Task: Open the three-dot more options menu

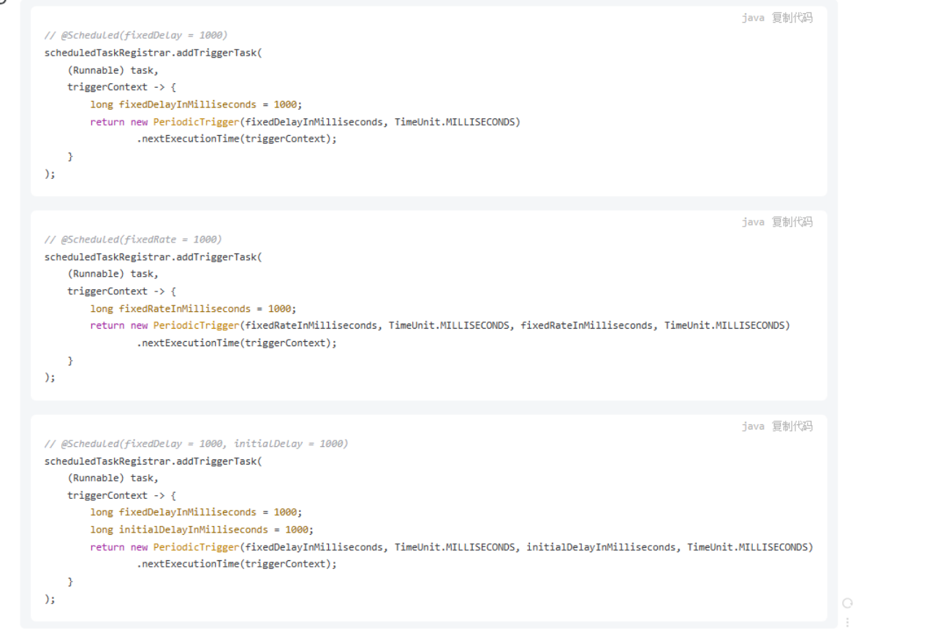Action: (847, 622)
